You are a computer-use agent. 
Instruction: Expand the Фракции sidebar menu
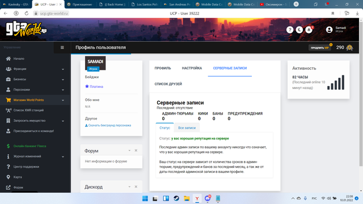coord(35,69)
